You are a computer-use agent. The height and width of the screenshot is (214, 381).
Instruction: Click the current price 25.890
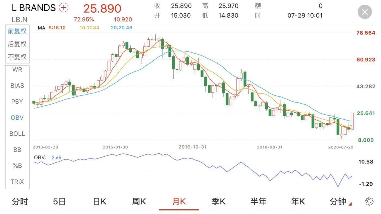(x=102, y=8)
